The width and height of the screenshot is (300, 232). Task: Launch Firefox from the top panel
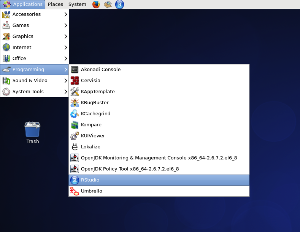[96, 5]
